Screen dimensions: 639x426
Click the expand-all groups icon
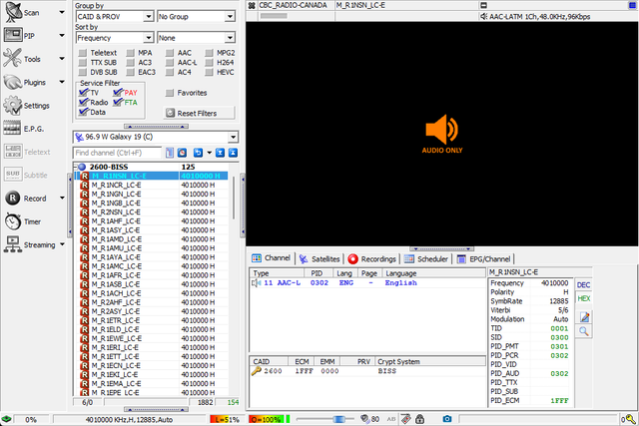(x=220, y=153)
